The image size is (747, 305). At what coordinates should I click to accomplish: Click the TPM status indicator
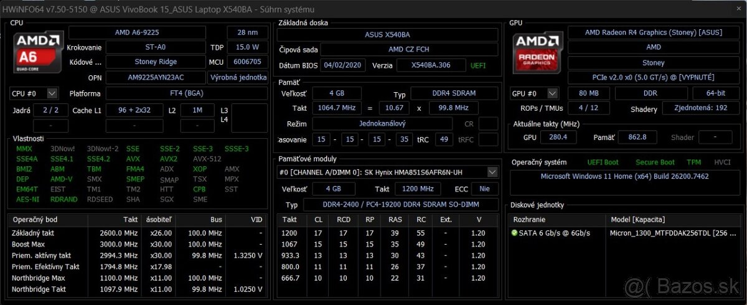[x=693, y=162]
